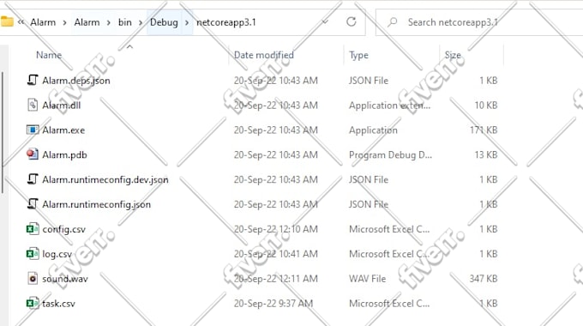This screenshot has width=583, height=326.
Task: Click the Application type of Alarm.exe
Action: 373,130
